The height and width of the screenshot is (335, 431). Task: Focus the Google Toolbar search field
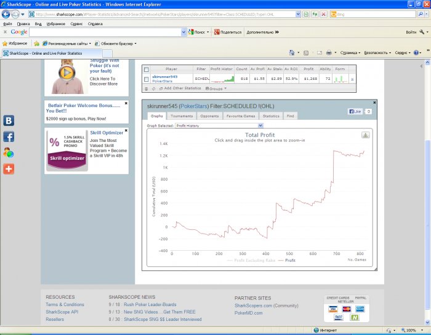(105, 32)
